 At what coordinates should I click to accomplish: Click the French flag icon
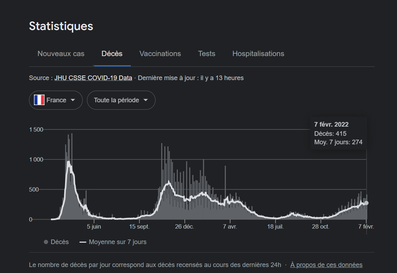[x=39, y=100]
